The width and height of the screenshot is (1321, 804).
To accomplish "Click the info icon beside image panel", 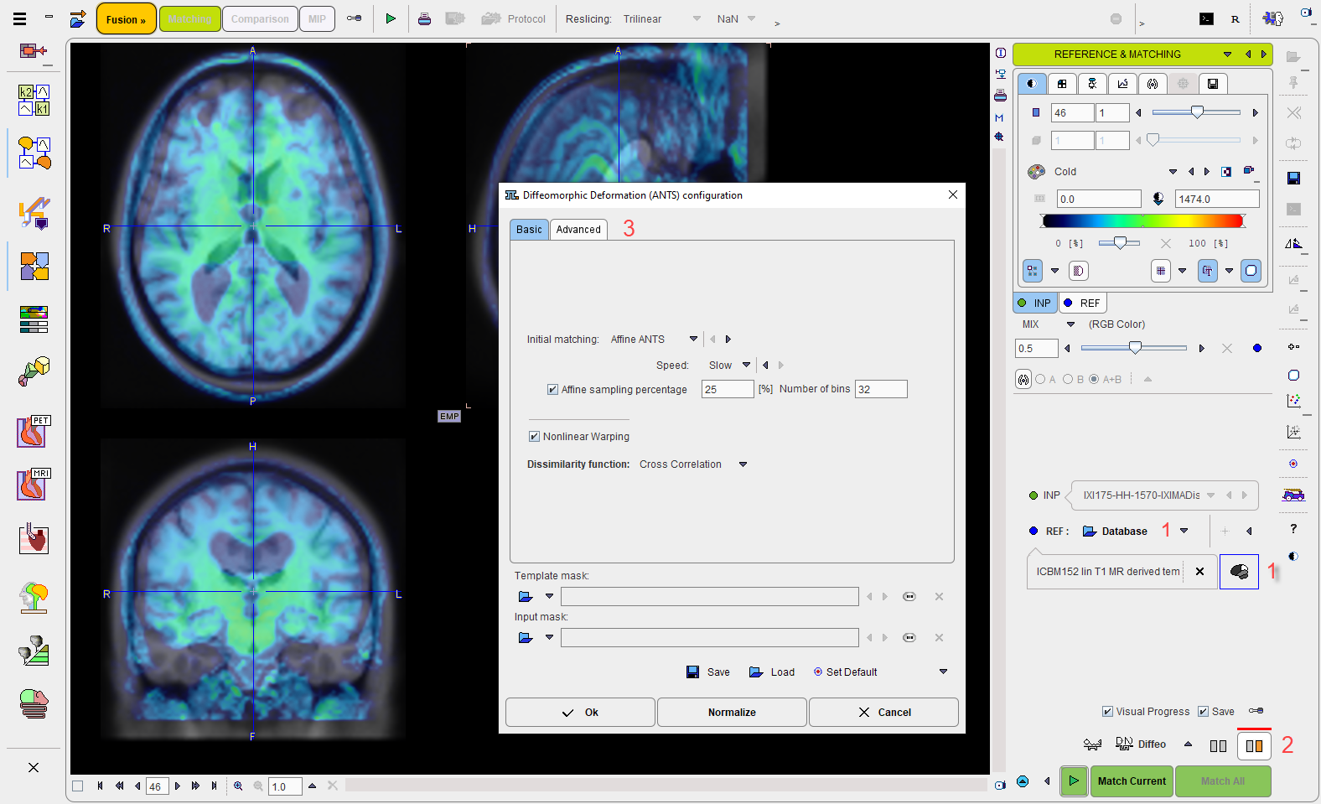I will [1001, 53].
